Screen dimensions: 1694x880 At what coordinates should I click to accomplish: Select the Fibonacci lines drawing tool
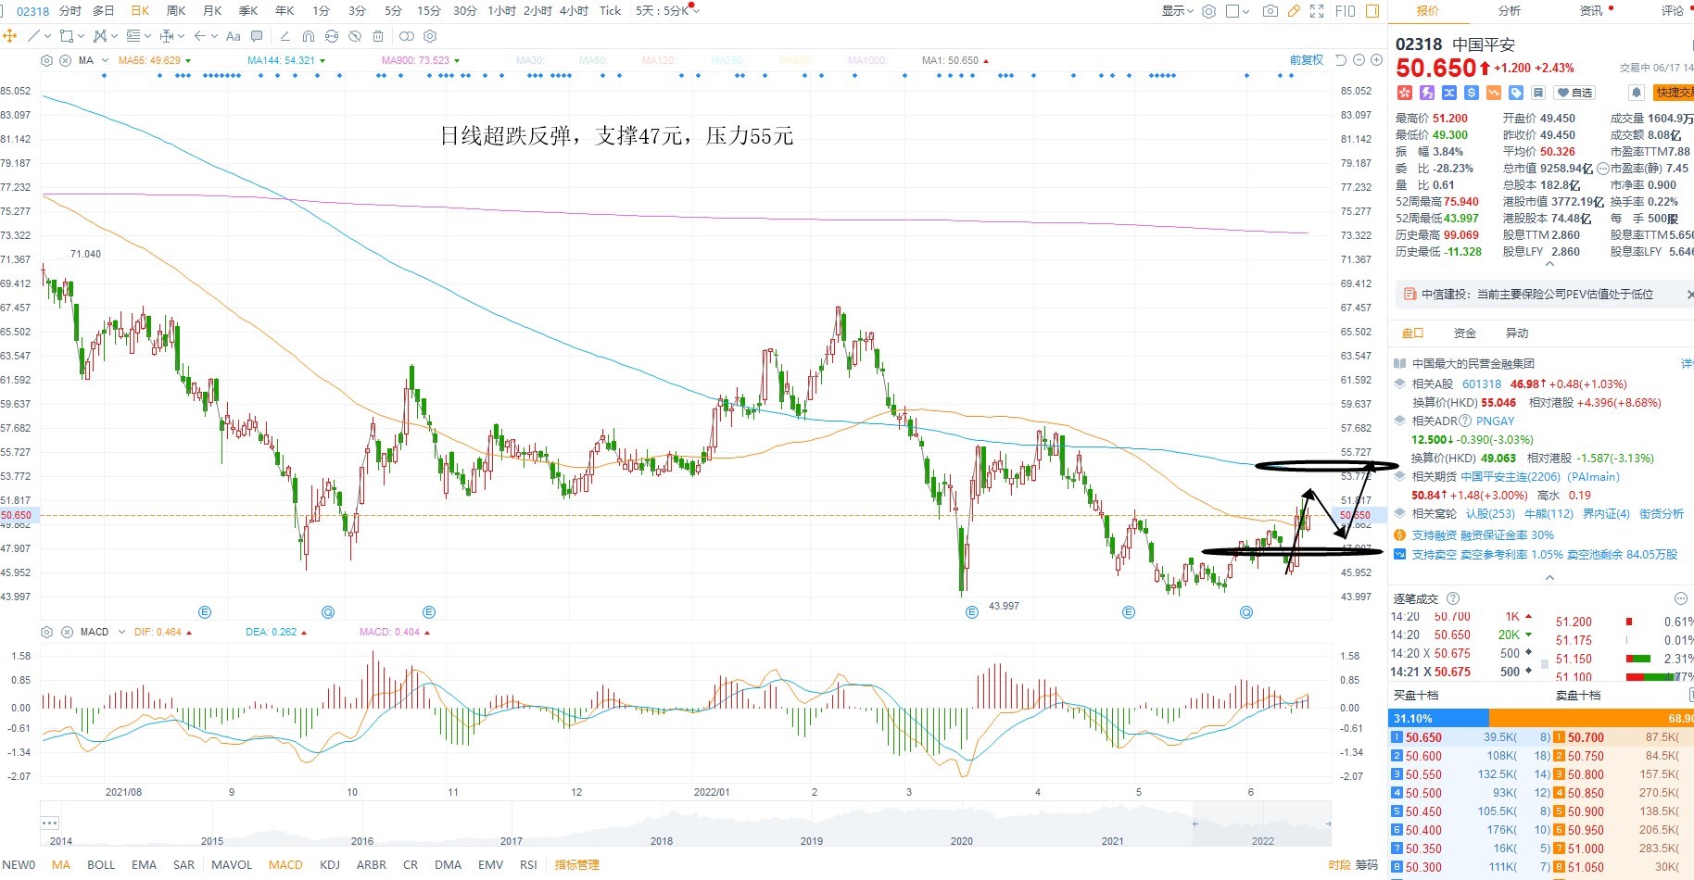coord(133,36)
